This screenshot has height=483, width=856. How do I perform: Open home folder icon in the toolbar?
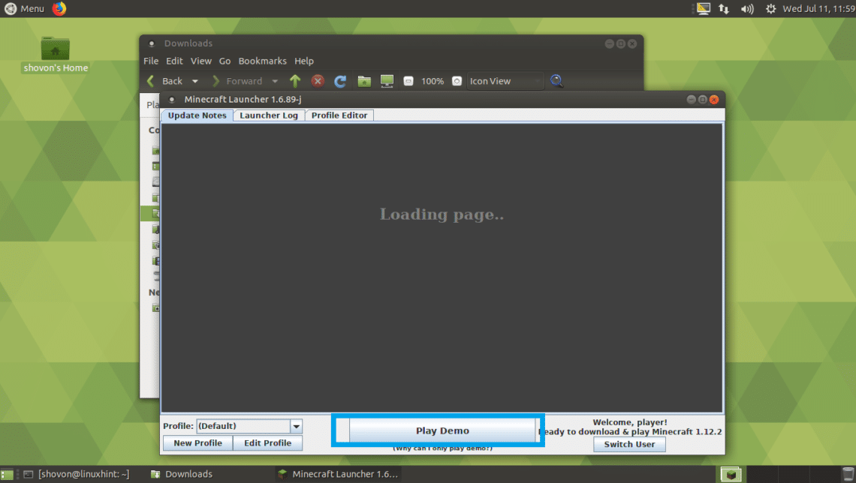(364, 81)
